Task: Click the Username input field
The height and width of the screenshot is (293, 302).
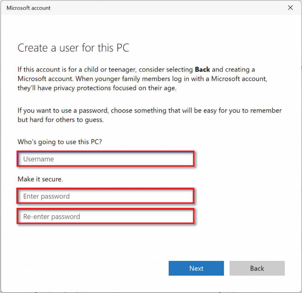Action: click(105, 159)
